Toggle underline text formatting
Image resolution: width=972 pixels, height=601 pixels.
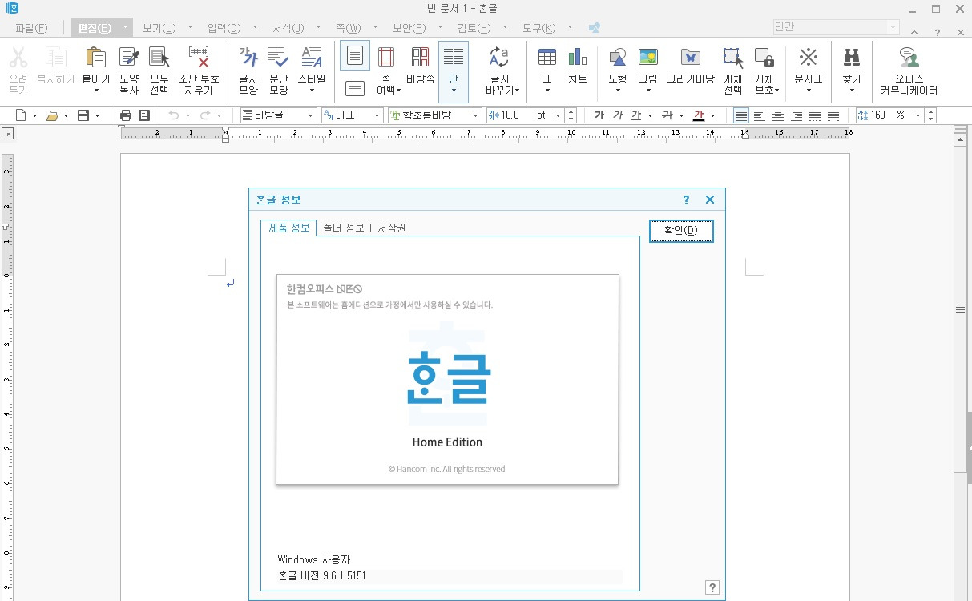click(636, 115)
